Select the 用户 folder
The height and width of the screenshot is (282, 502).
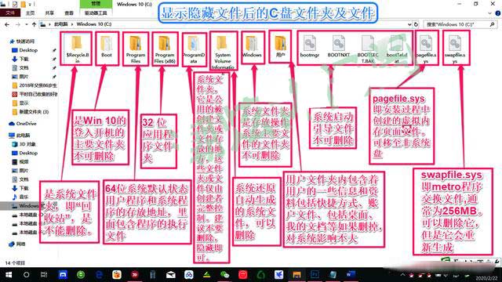(x=281, y=47)
